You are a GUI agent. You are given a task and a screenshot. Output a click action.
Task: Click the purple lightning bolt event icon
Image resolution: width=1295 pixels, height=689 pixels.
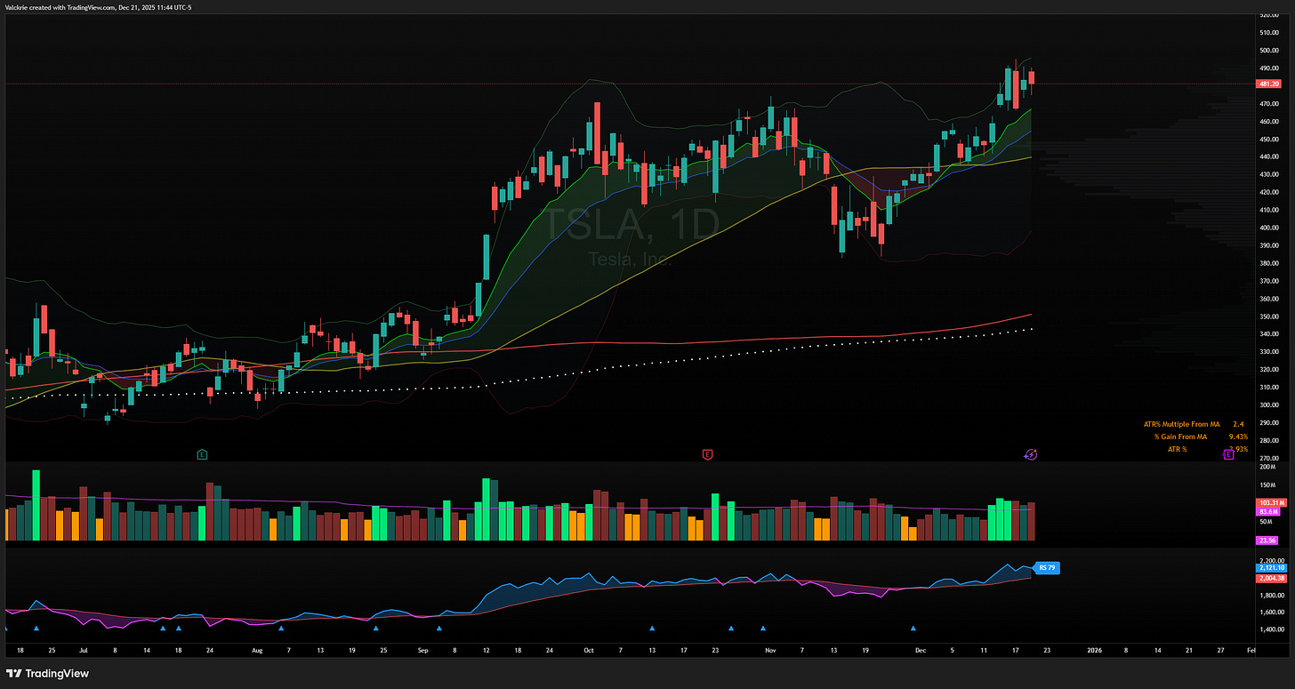[x=1030, y=454]
